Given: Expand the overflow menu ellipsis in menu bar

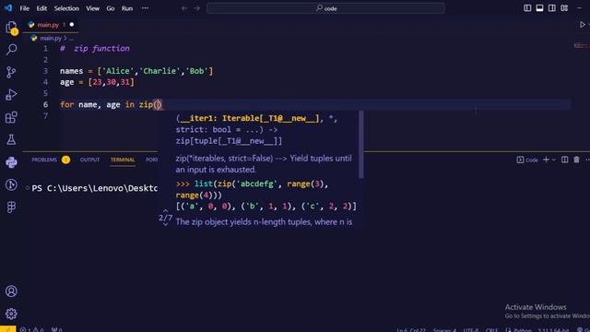Looking at the screenshot, I should [145, 8].
